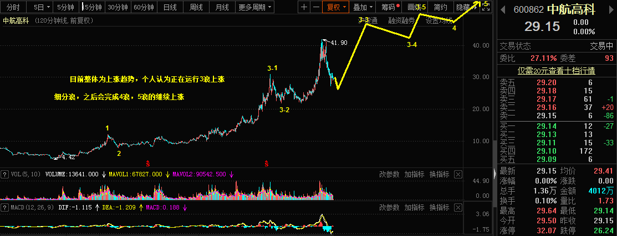Switch to the 月线 monthly chart
The width and height of the screenshot is (617, 236).
[x=222, y=7]
